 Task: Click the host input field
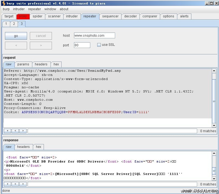pos(94,35)
